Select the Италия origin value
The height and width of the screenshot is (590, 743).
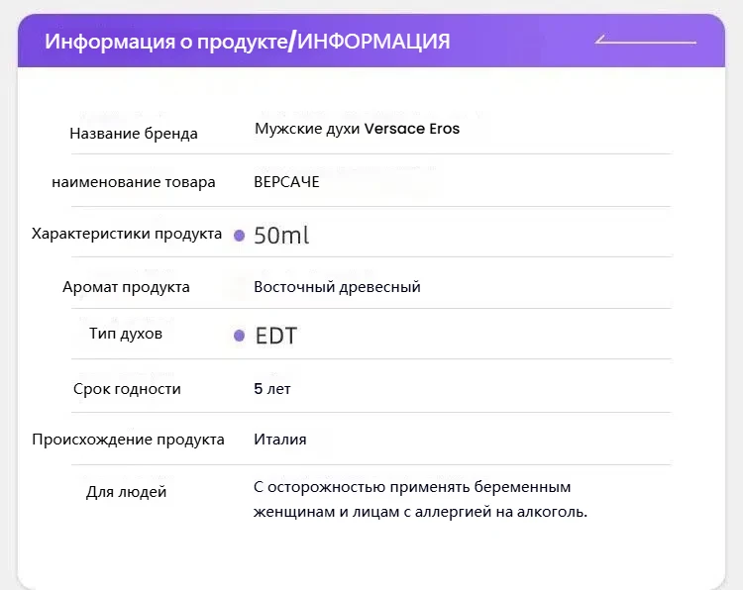click(x=280, y=440)
